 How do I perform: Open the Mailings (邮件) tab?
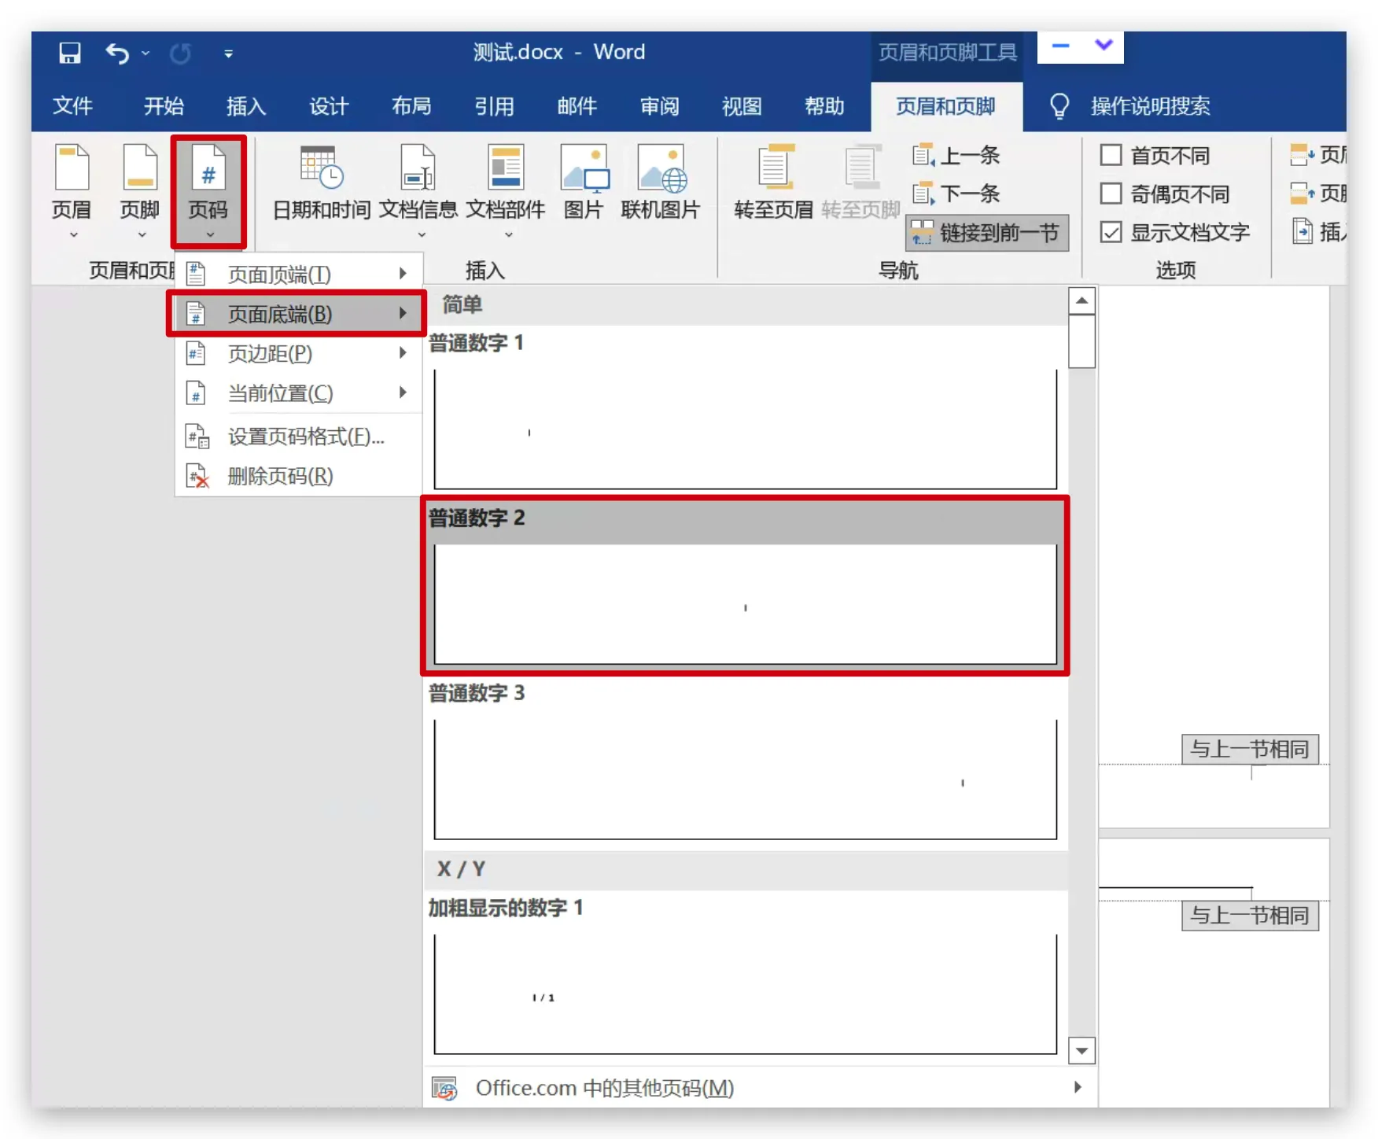coord(577,106)
